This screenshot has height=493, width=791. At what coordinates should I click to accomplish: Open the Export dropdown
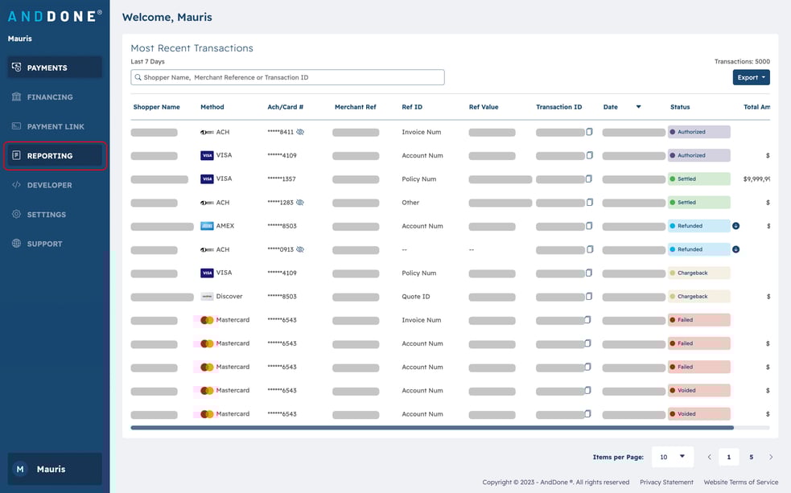click(751, 76)
